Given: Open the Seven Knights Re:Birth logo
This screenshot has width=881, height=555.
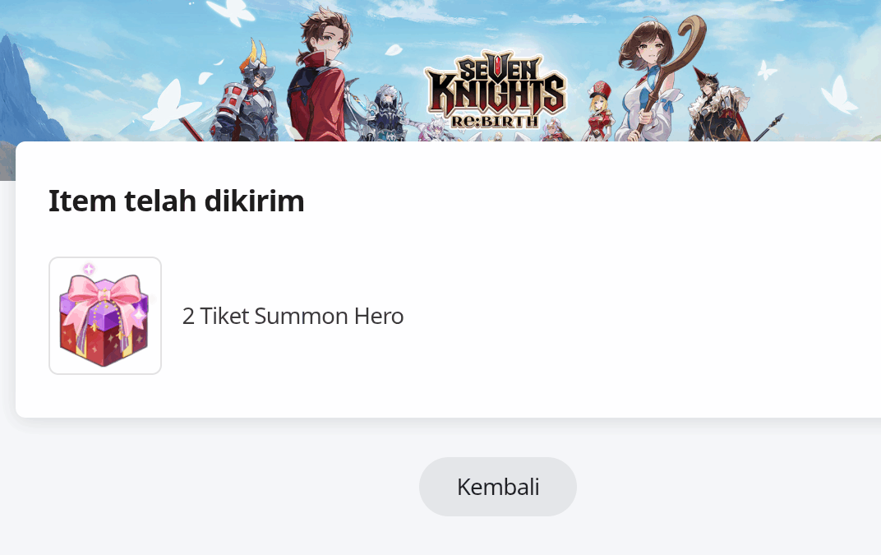Looking at the screenshot, I should coord(496,90).
